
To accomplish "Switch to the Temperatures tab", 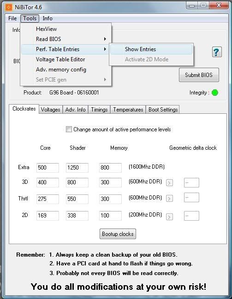I will tap(128, 110).
